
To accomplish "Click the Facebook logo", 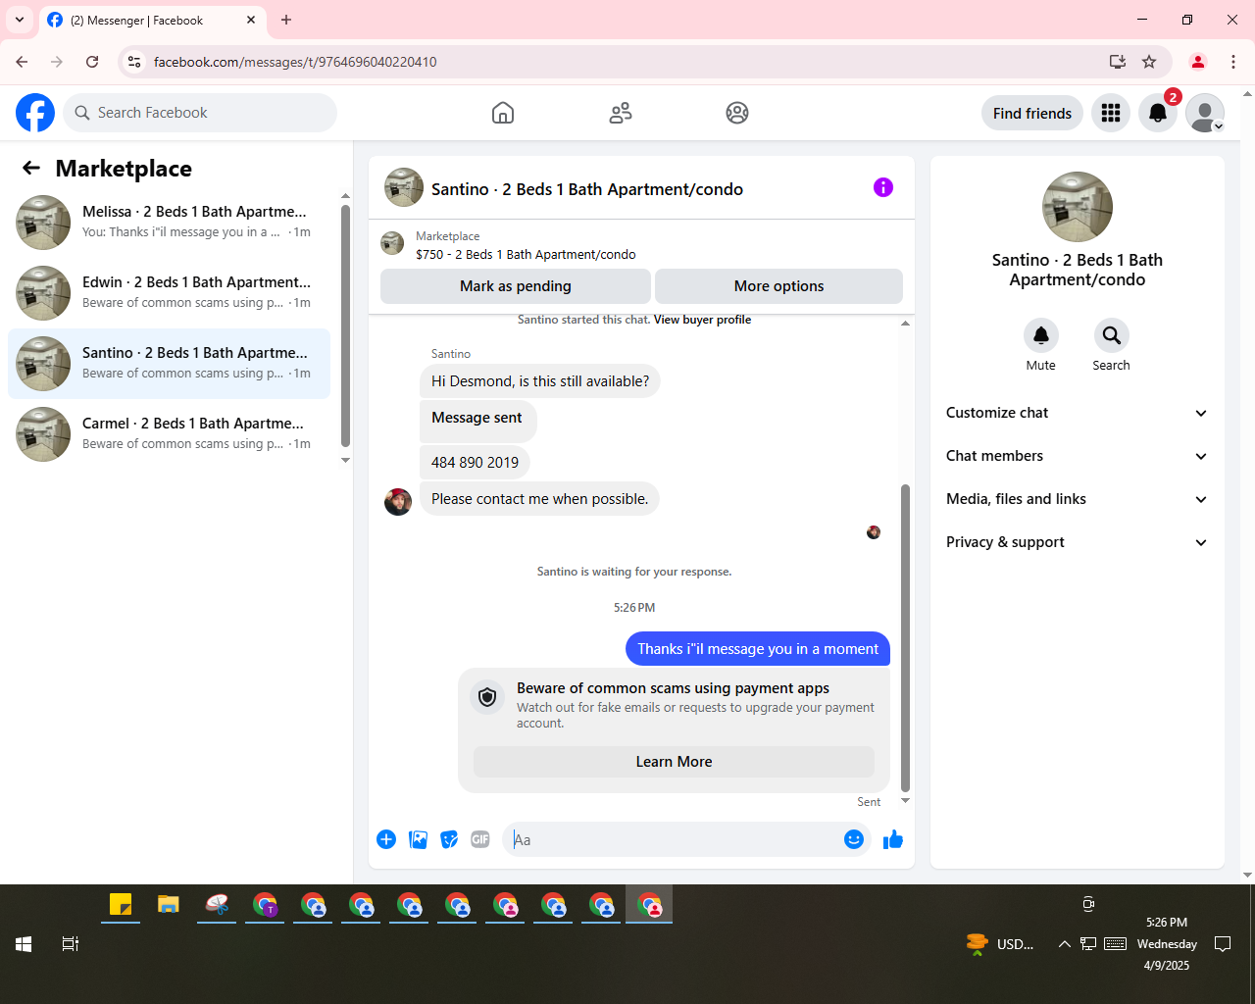I will click(35, 113).
